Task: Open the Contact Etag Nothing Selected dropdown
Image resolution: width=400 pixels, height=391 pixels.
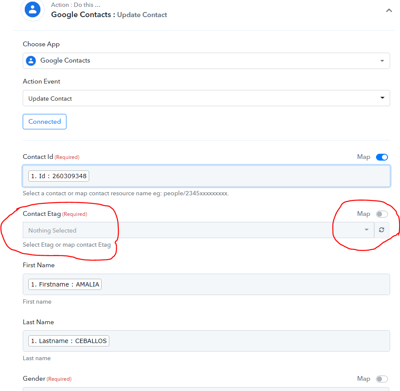Action: 198,230
